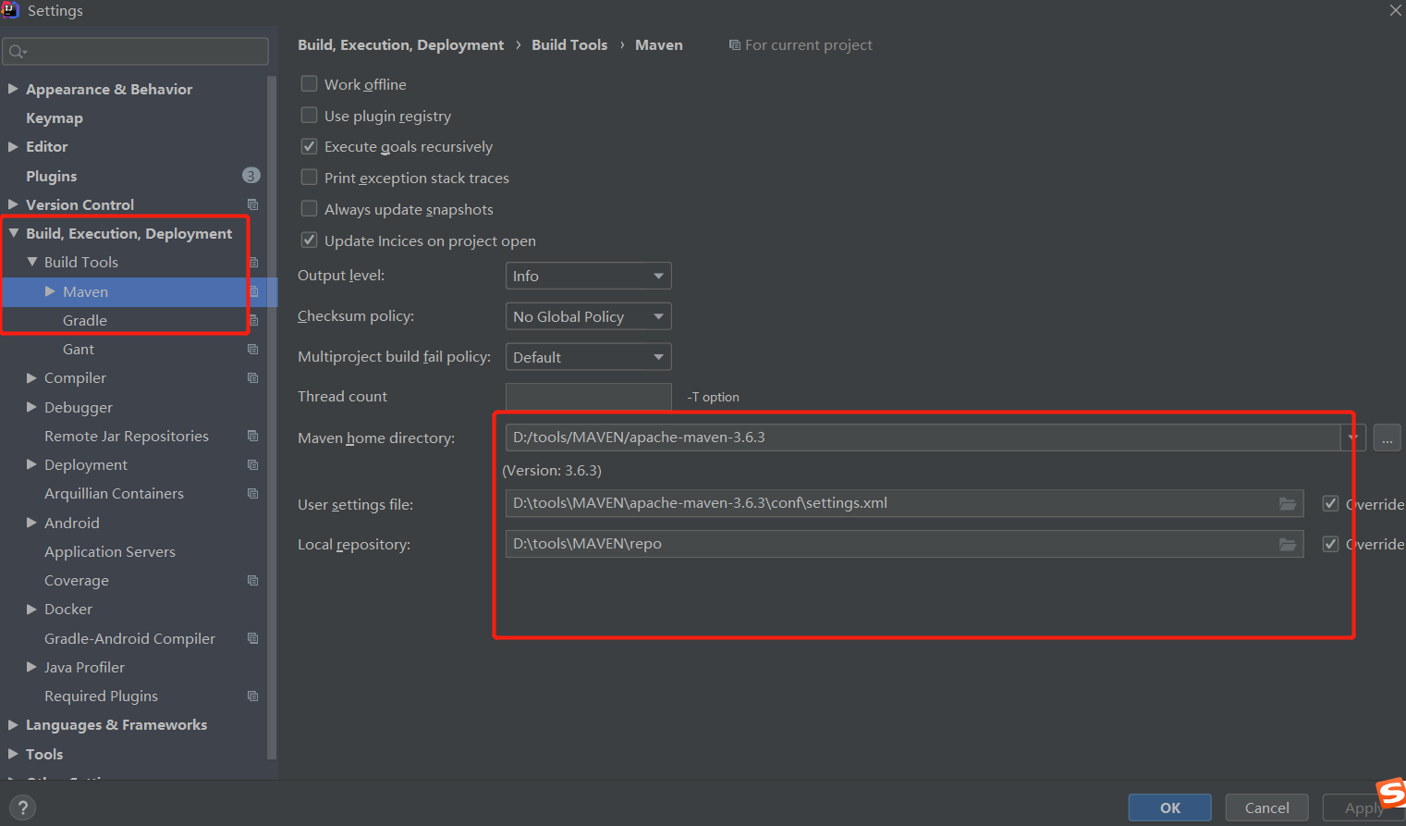Enable Use plugin registry checkbox
Screen dimensions: 1406x826
(310, 116)
